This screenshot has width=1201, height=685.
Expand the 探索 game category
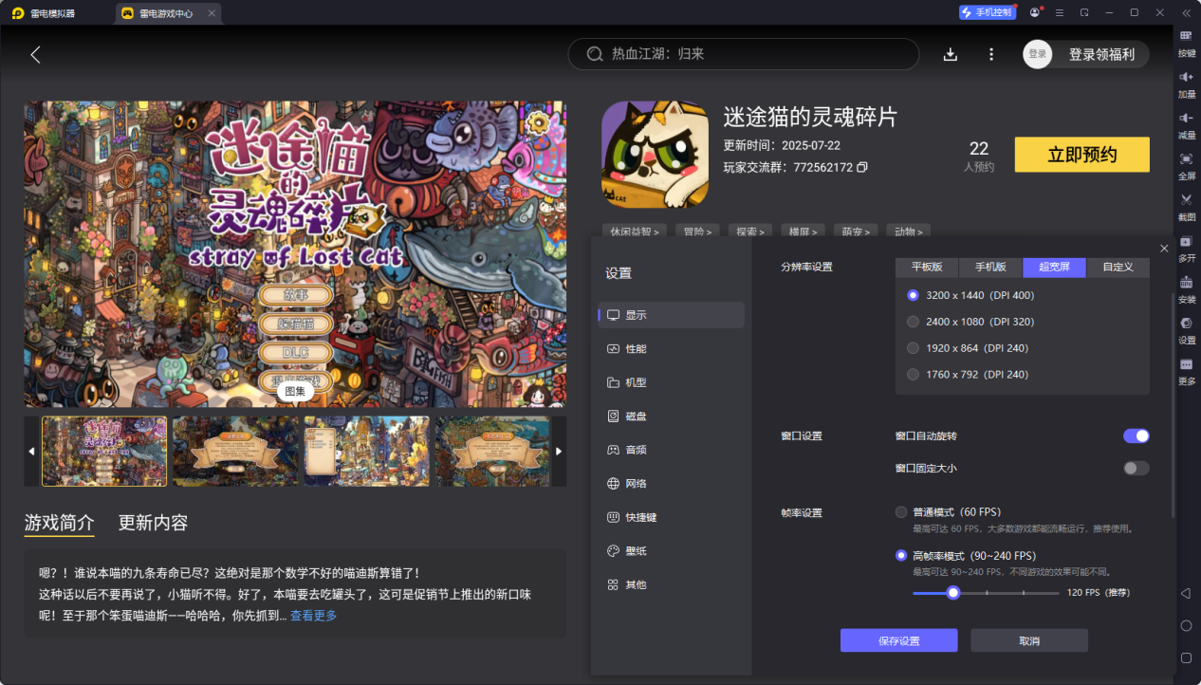[748, 230]
